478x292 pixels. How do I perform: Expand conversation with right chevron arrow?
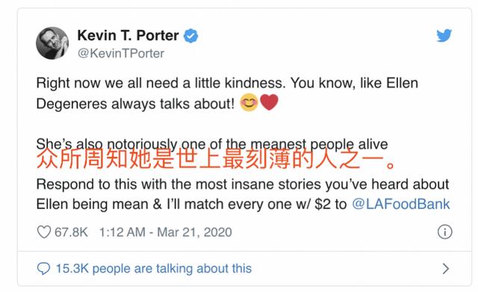(446, 269)
